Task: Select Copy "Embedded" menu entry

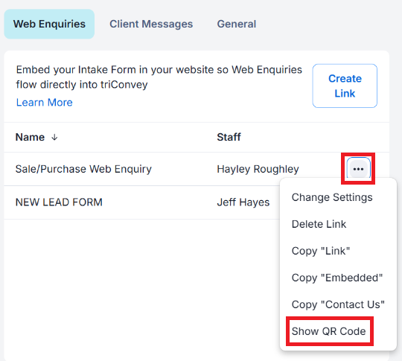Action: [x=337, y=278]
